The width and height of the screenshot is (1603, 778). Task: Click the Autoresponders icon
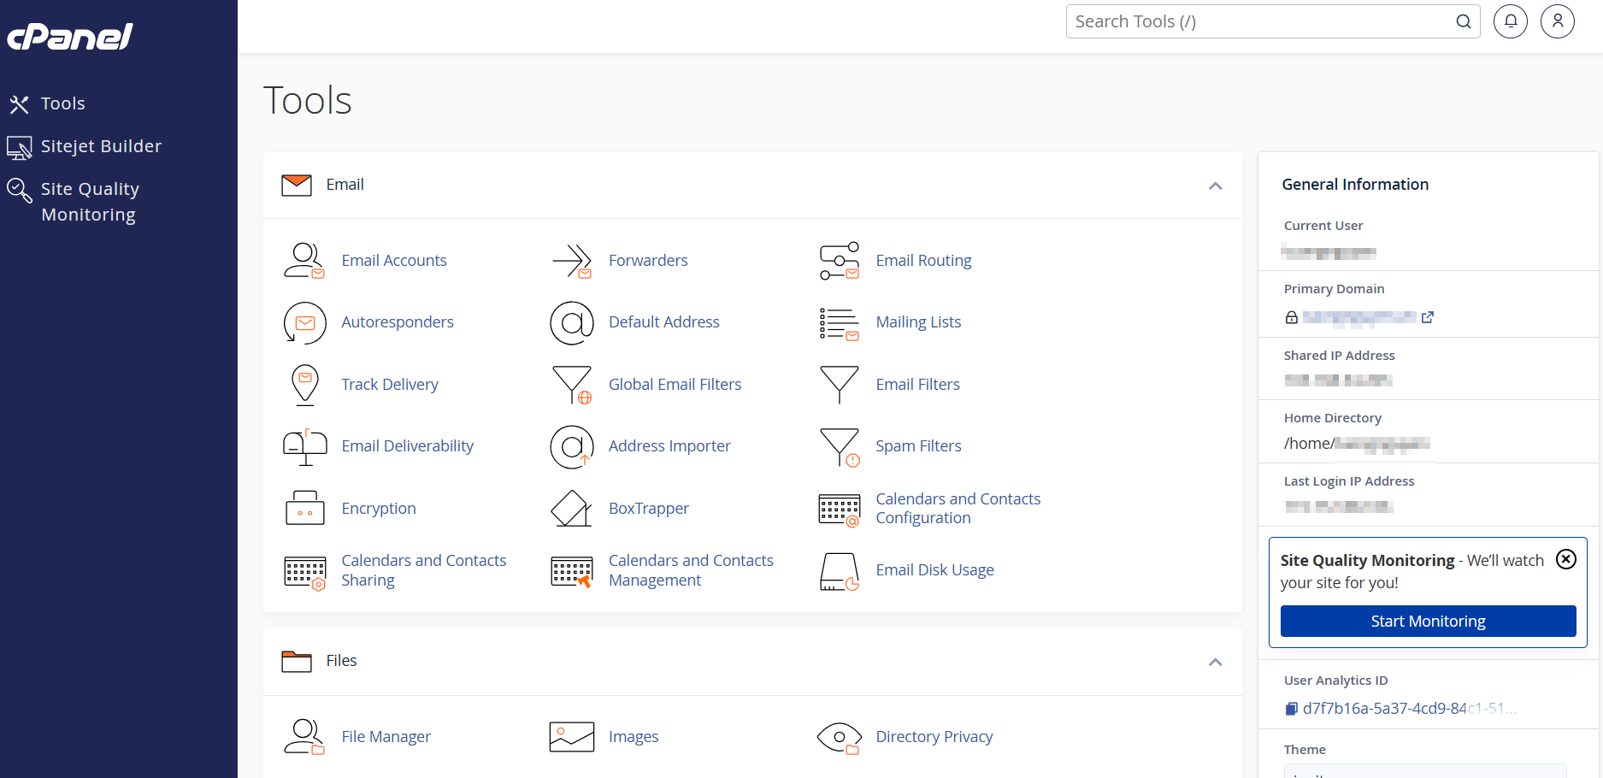(304, 322)
